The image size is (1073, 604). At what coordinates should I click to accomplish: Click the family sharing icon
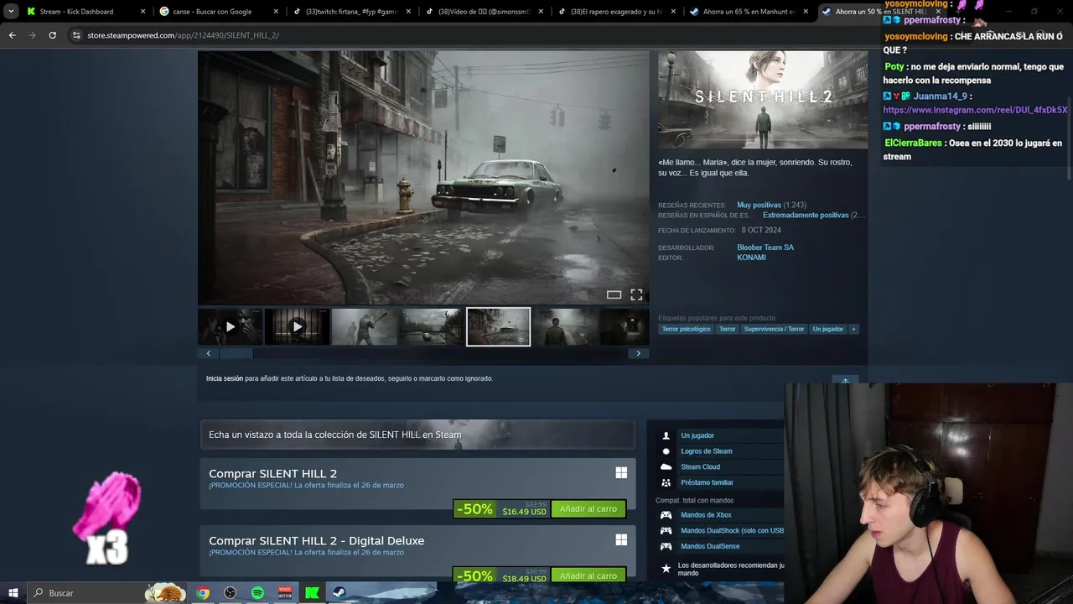point(666,482)
